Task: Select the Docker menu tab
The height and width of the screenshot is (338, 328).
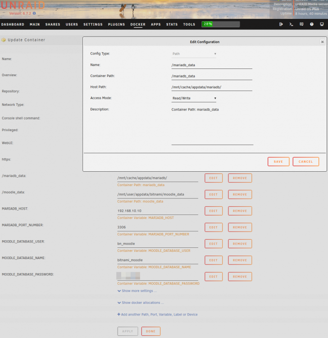Action: pos(138,24)
